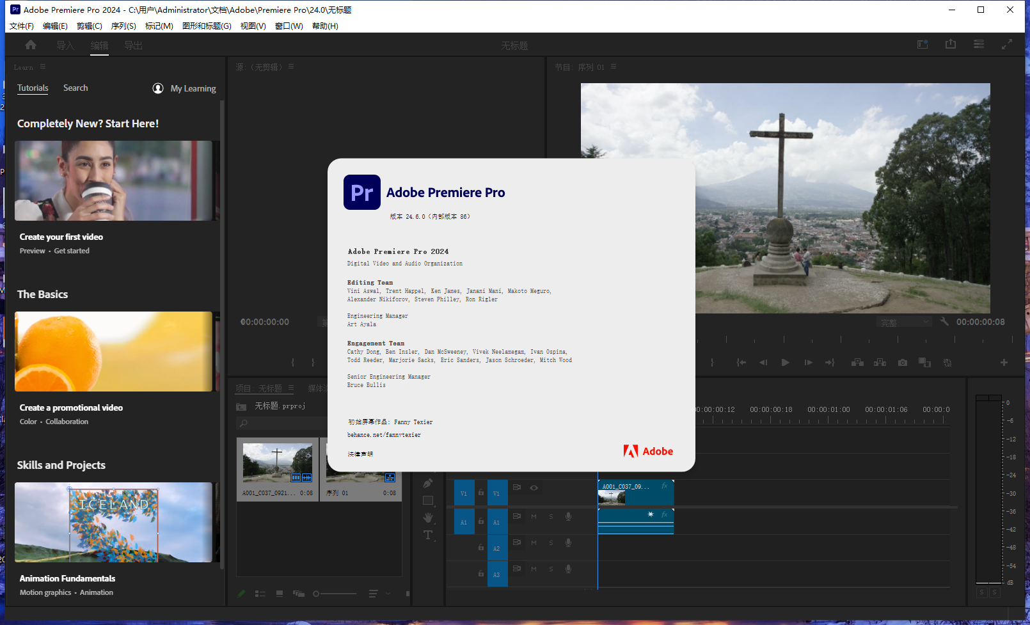Open the playback resolution dropdown in Program monitor
1030x625 pixels.
(x=904, y=322)
